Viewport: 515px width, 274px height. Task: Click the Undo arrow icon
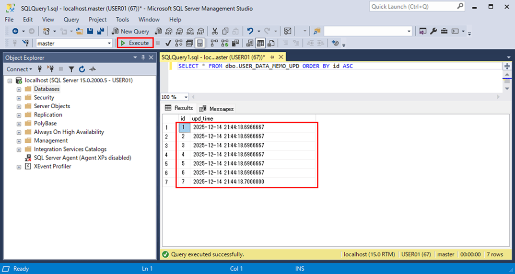[250, 31]
